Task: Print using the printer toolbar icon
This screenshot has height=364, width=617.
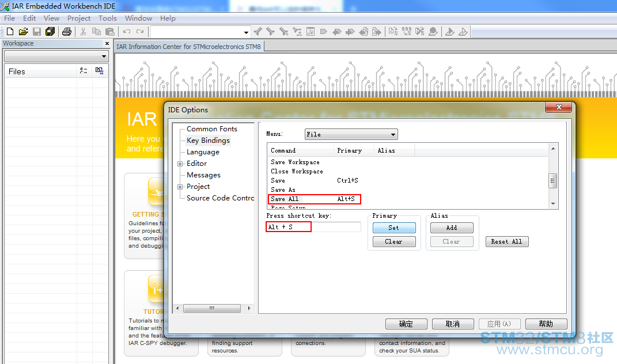Action: click(x=67, y=32)
